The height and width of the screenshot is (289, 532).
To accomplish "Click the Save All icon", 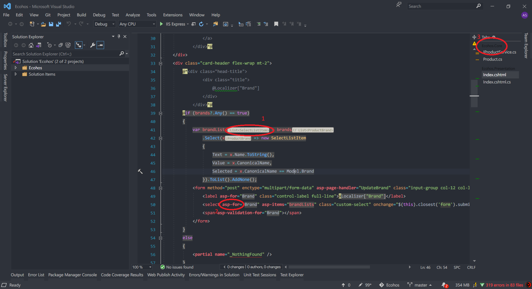I will 59,24.
